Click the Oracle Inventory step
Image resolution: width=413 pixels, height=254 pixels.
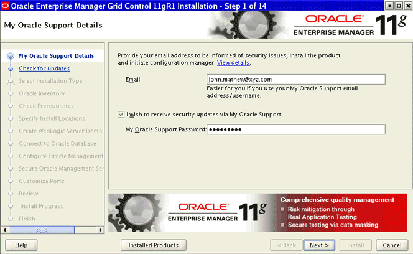[42, 93]
